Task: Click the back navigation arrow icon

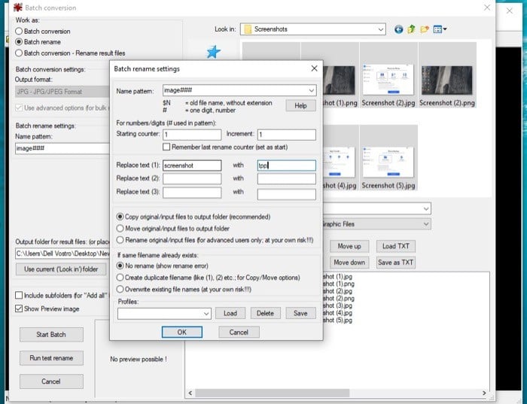Action: click(x=399, y=29)
